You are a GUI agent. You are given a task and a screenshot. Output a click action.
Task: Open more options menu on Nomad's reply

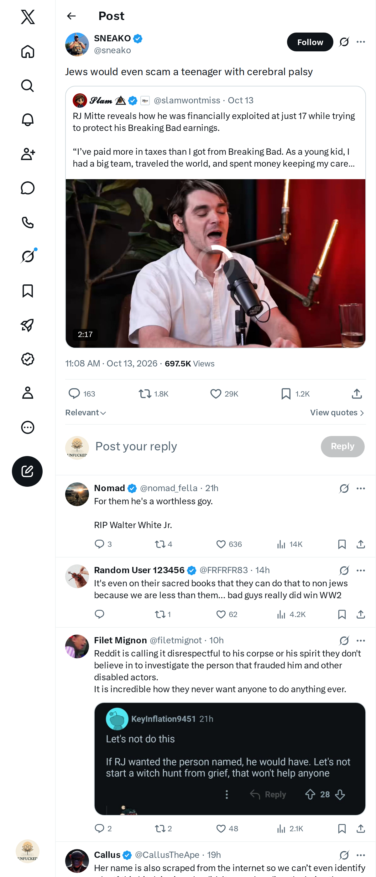click(361, 488)
